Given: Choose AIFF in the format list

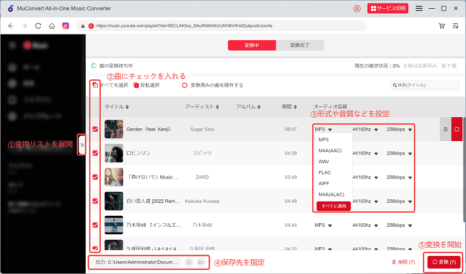Looking at the screenshot, I should click(324, 184).
